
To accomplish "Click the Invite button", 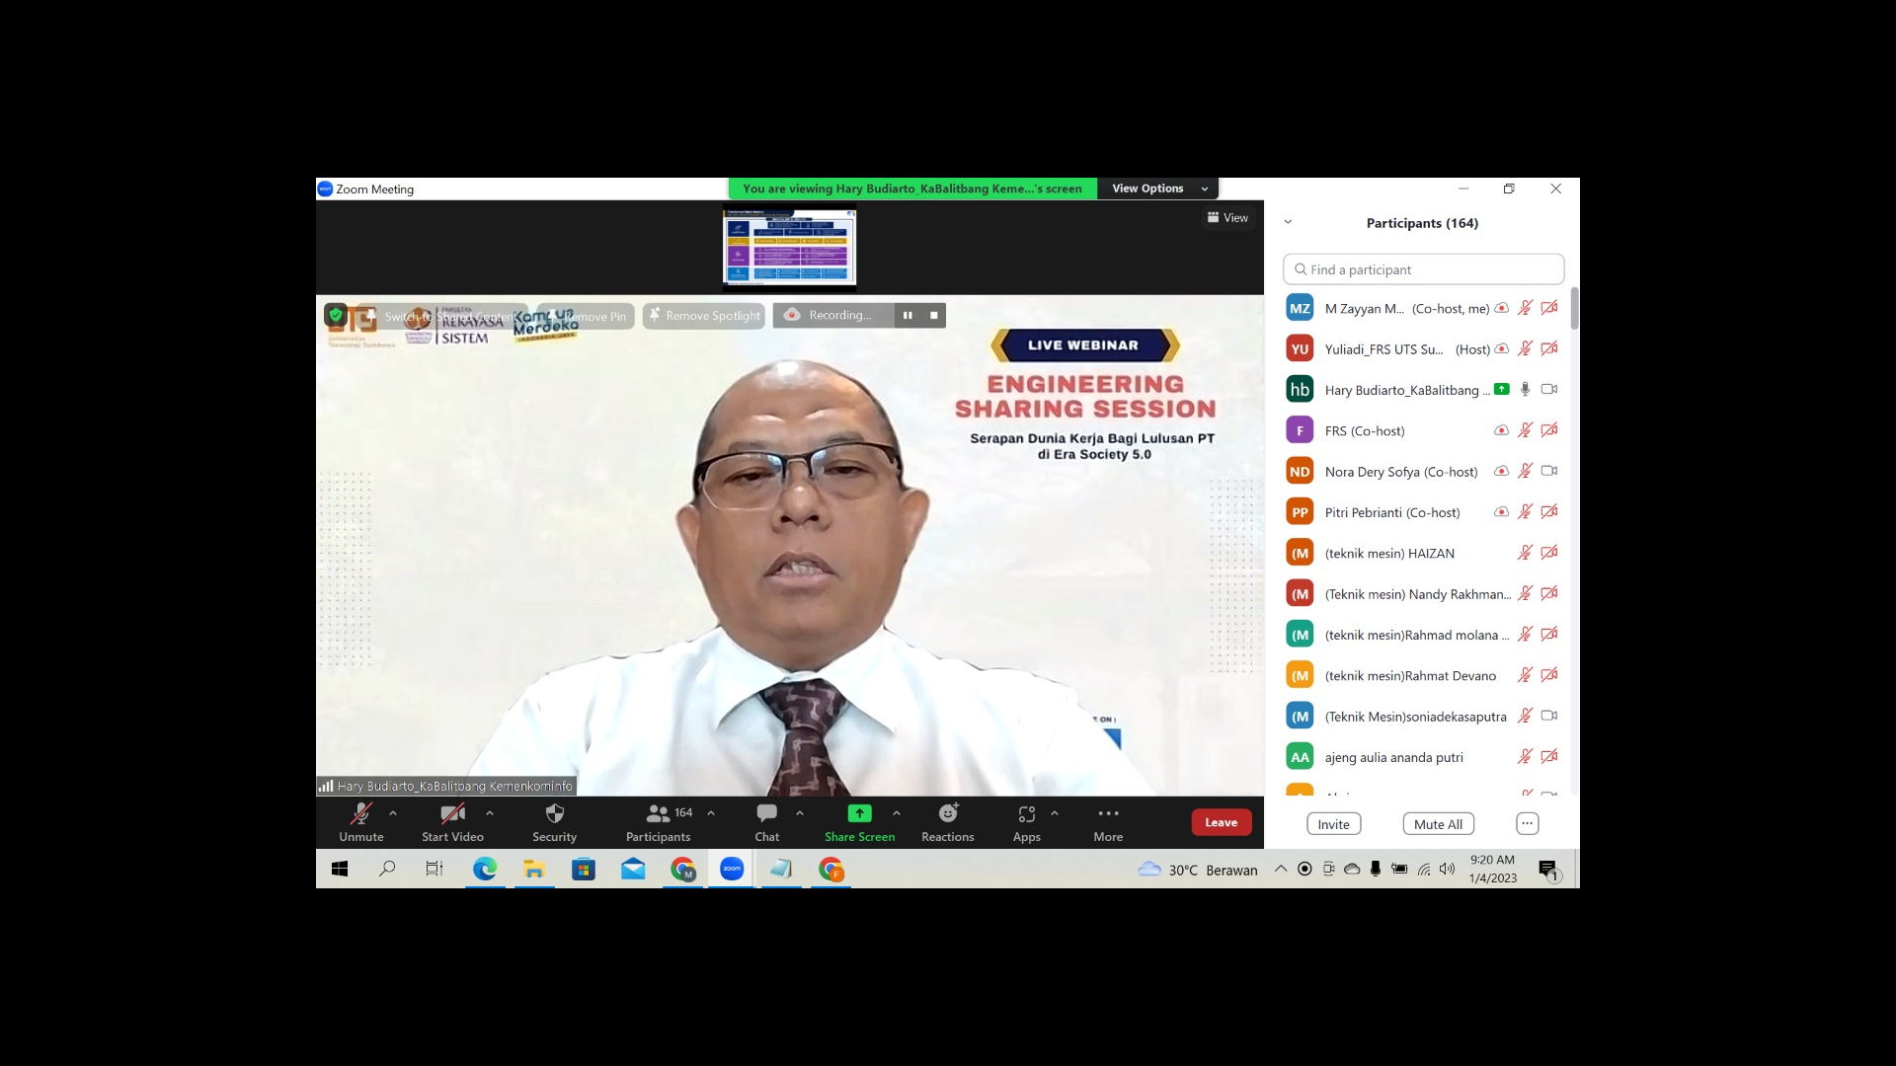I will point(1333,824).
